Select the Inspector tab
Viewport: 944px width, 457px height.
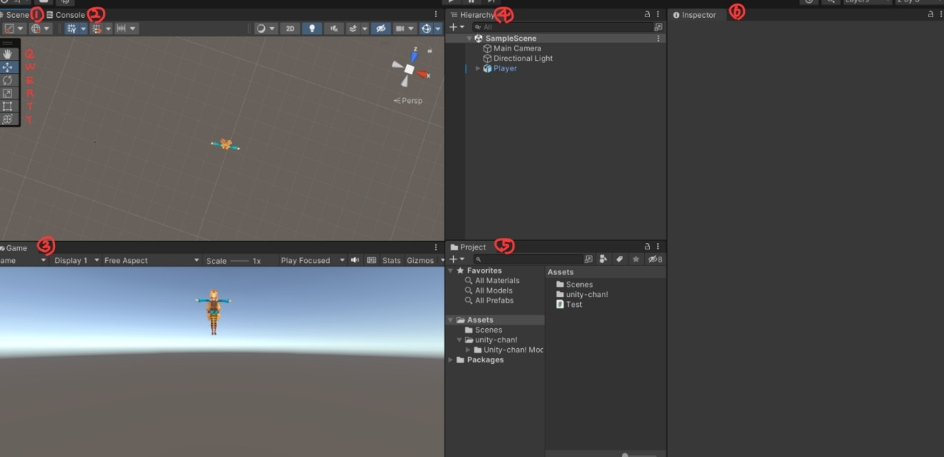coord(694,14)
